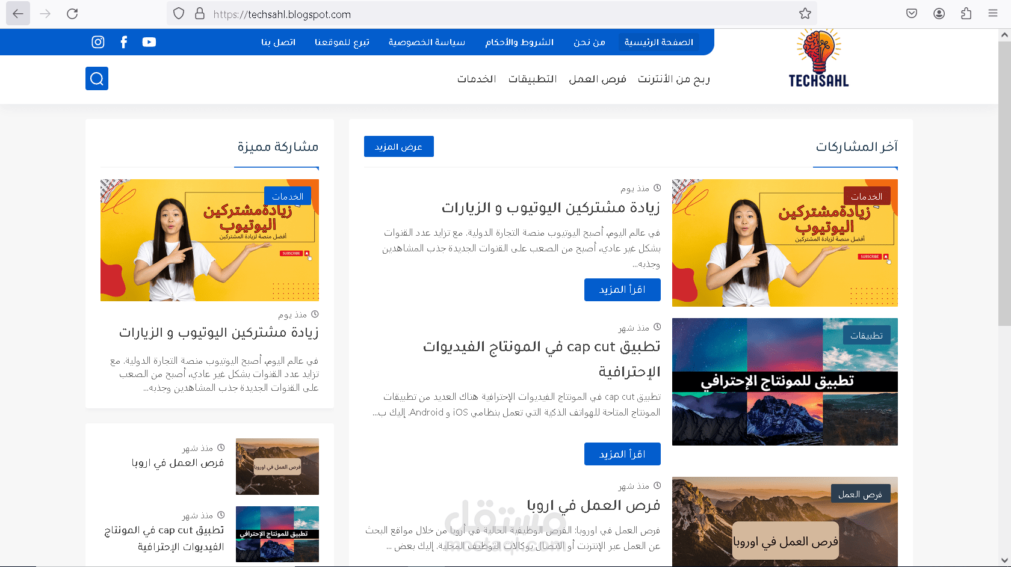Click the عرض المزيد button
The image size is (1011, 567).
[399, 146]
